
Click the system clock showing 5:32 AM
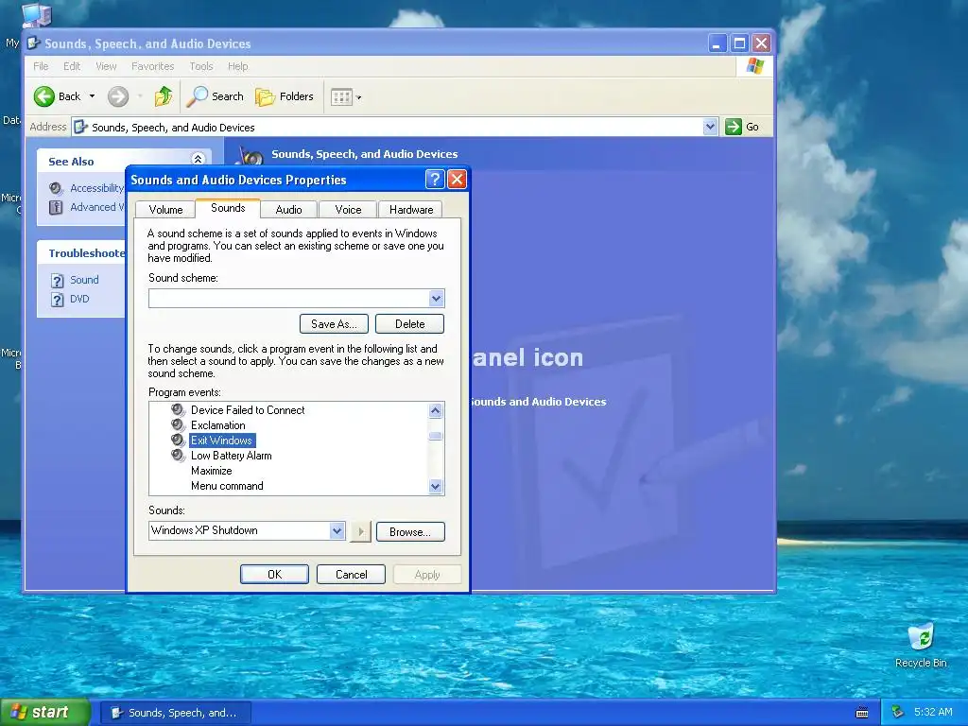[933, 713]
